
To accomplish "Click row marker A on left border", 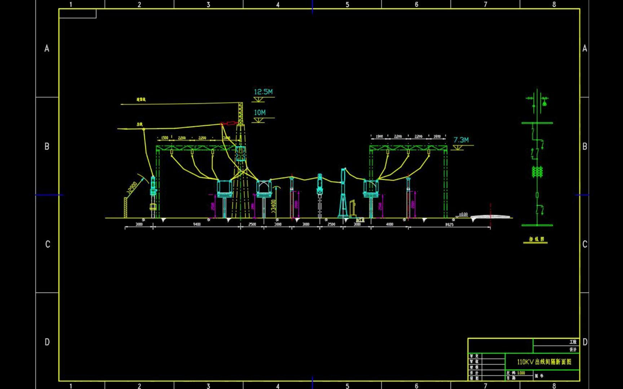I will click(x=47, y=48).
